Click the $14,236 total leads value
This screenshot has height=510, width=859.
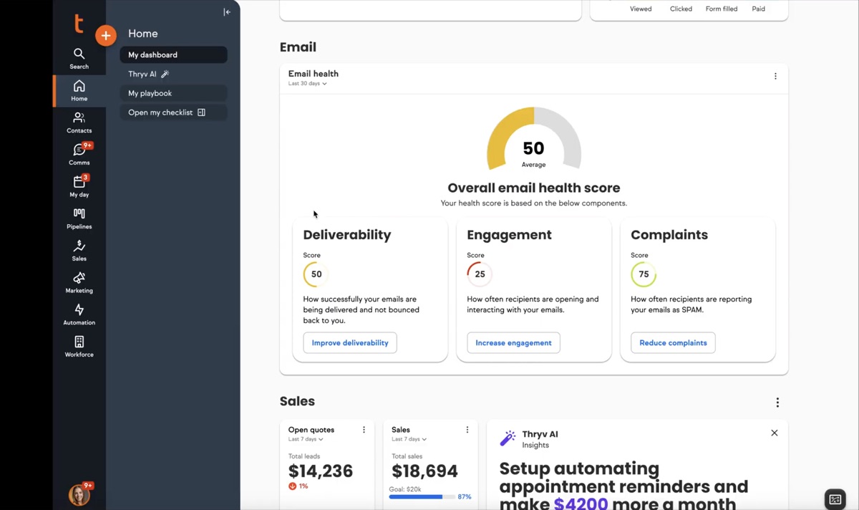coord(321,471)
